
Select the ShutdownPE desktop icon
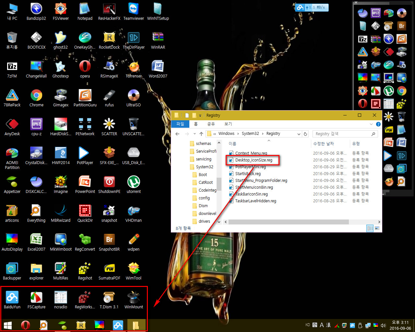click(109, 185)
